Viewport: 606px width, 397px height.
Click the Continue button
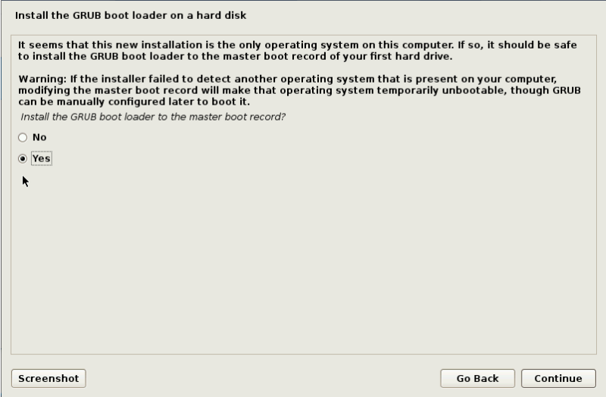(x=558, y=378)
